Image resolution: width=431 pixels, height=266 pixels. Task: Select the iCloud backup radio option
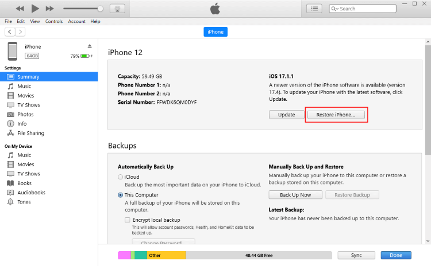coord(121,177)
